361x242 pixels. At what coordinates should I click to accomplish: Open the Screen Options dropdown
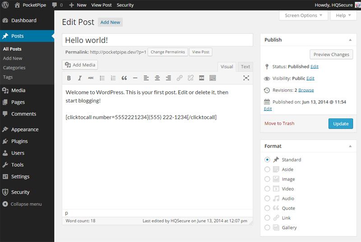(x=304, y=15)
